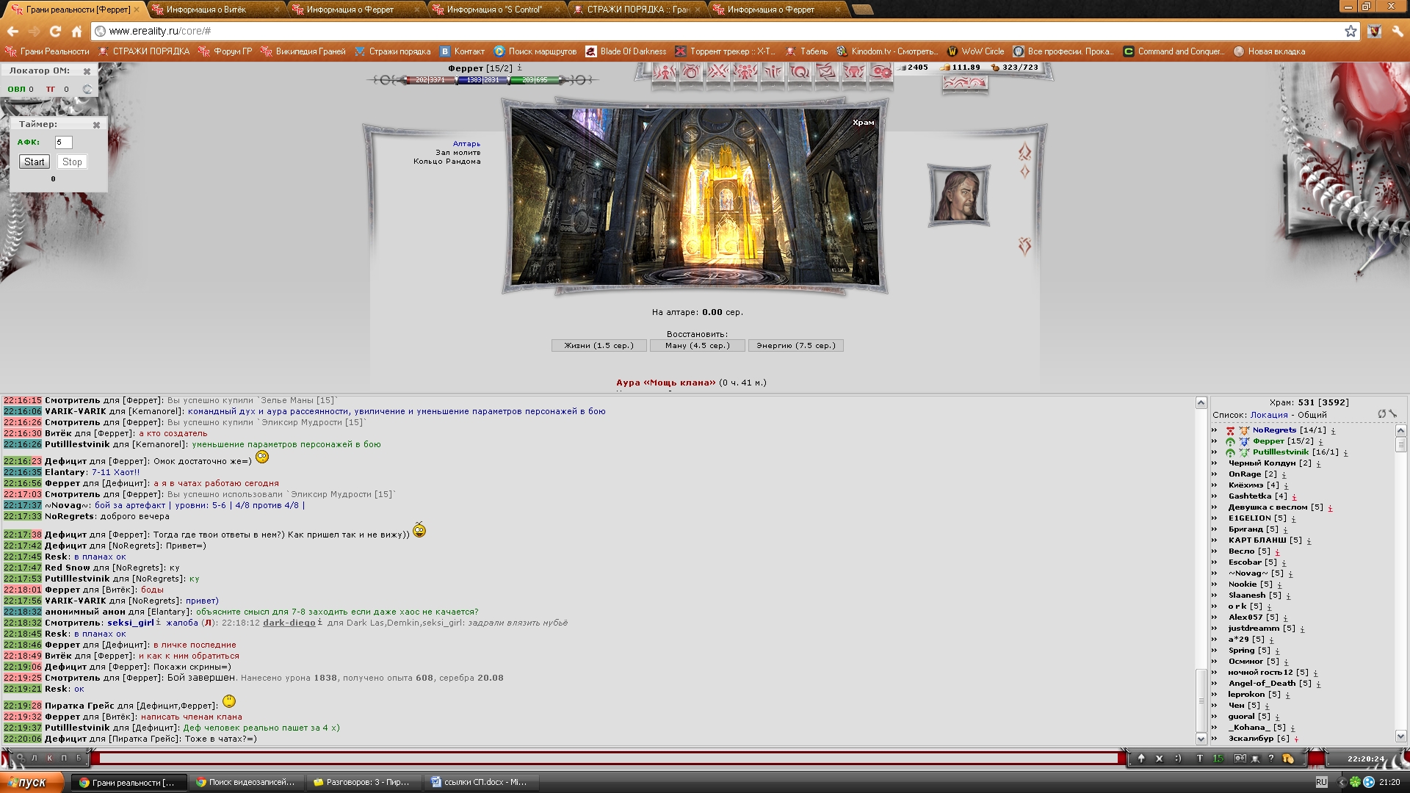The image size is (1410, 793).
Task: Click player name Putilllestvinik in player list
Action: pos(1281,452)
